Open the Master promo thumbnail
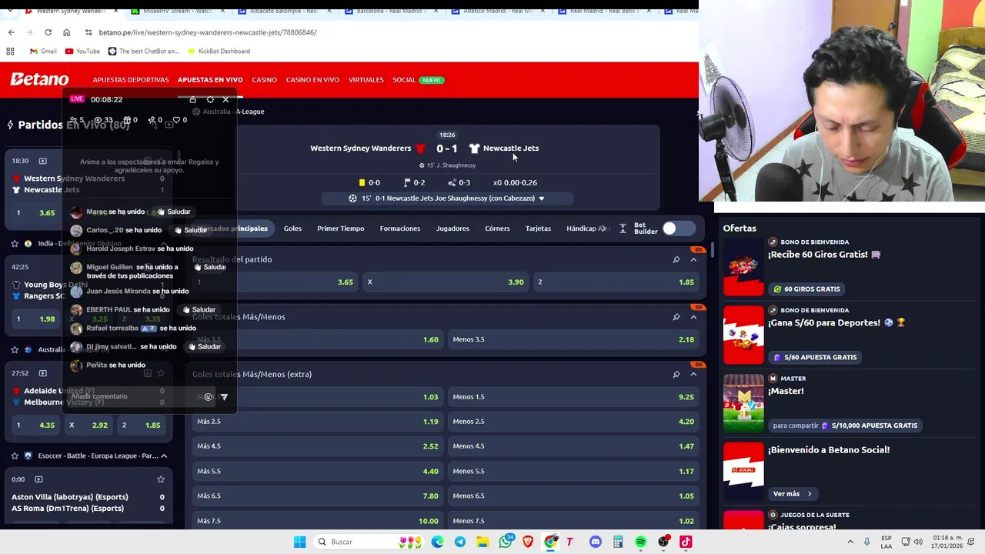Image resolution: width=985 pixels, height=554 pixels. [x=743, y=403]
